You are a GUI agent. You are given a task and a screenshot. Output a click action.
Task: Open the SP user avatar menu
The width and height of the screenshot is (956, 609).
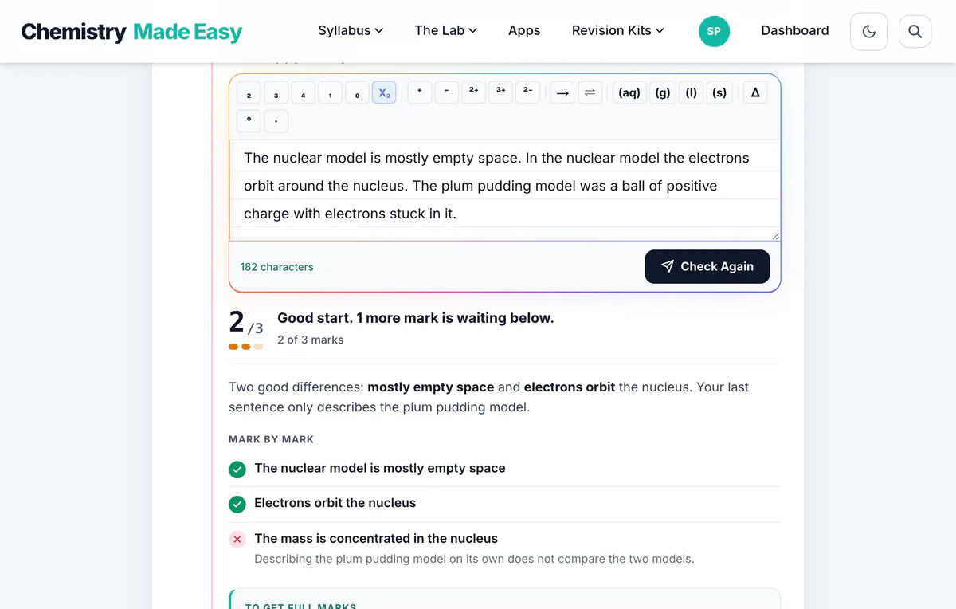click(714, 31)
